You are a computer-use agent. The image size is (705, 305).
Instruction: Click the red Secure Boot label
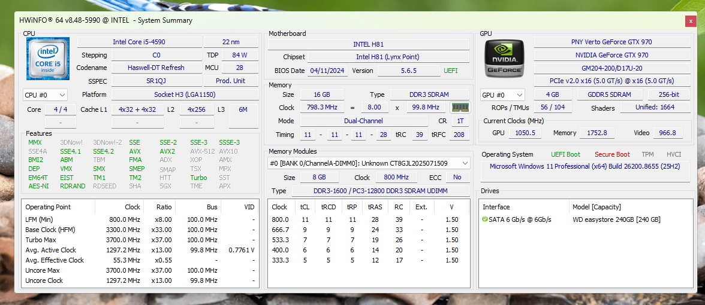(612, 154)
